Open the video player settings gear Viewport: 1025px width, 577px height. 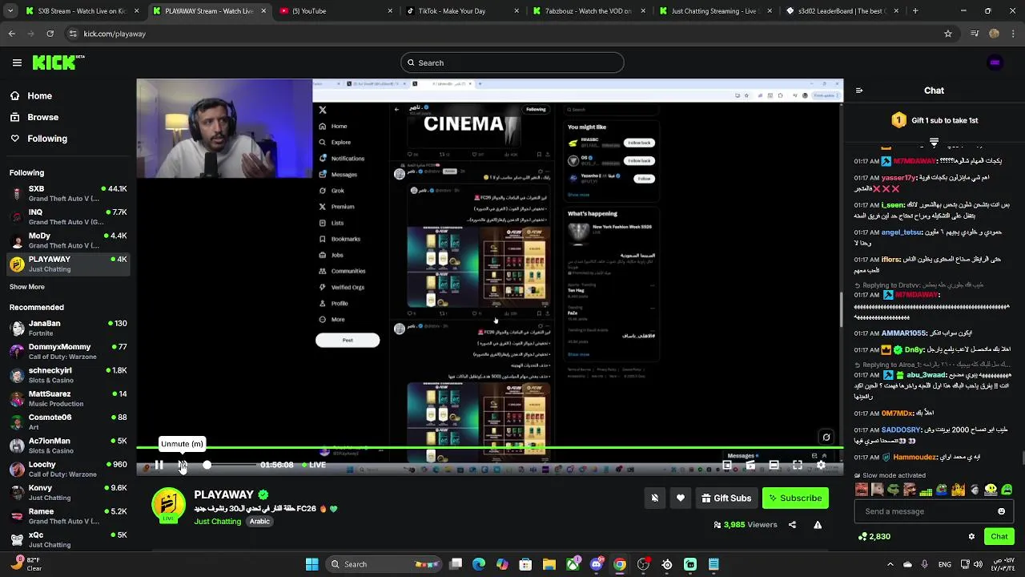[821, 465]
